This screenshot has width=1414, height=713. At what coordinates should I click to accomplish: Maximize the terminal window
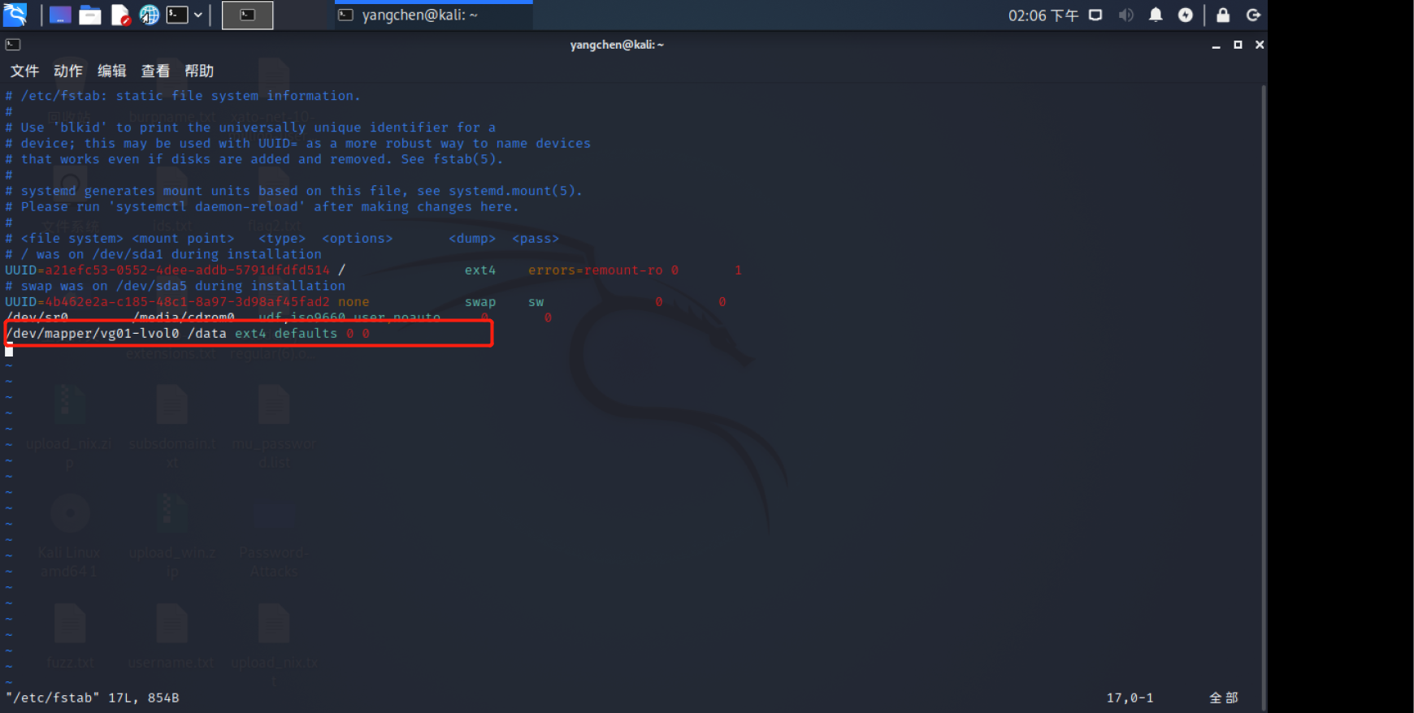click(1238, 45)
